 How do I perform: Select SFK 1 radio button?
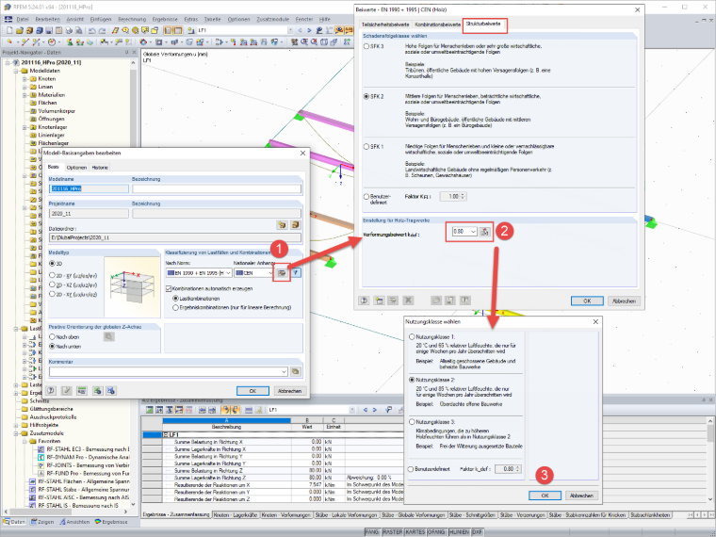click(x=366, y=147)
